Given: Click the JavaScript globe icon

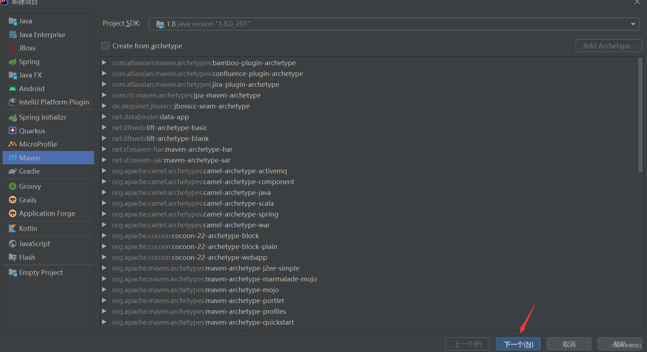Looking at the screenshot, I should pyautogui.click(x=13, y=244).
